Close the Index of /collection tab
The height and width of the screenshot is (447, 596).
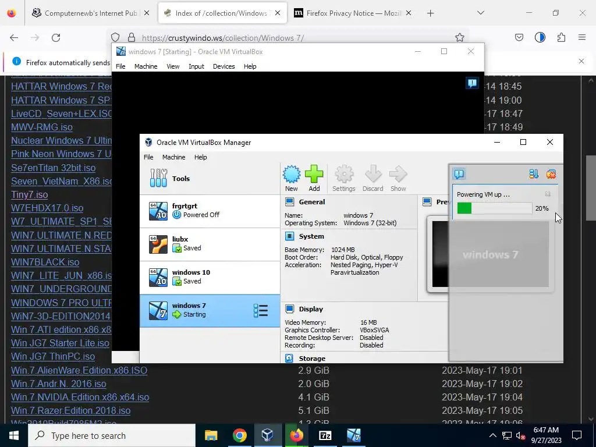click(278, 13)
